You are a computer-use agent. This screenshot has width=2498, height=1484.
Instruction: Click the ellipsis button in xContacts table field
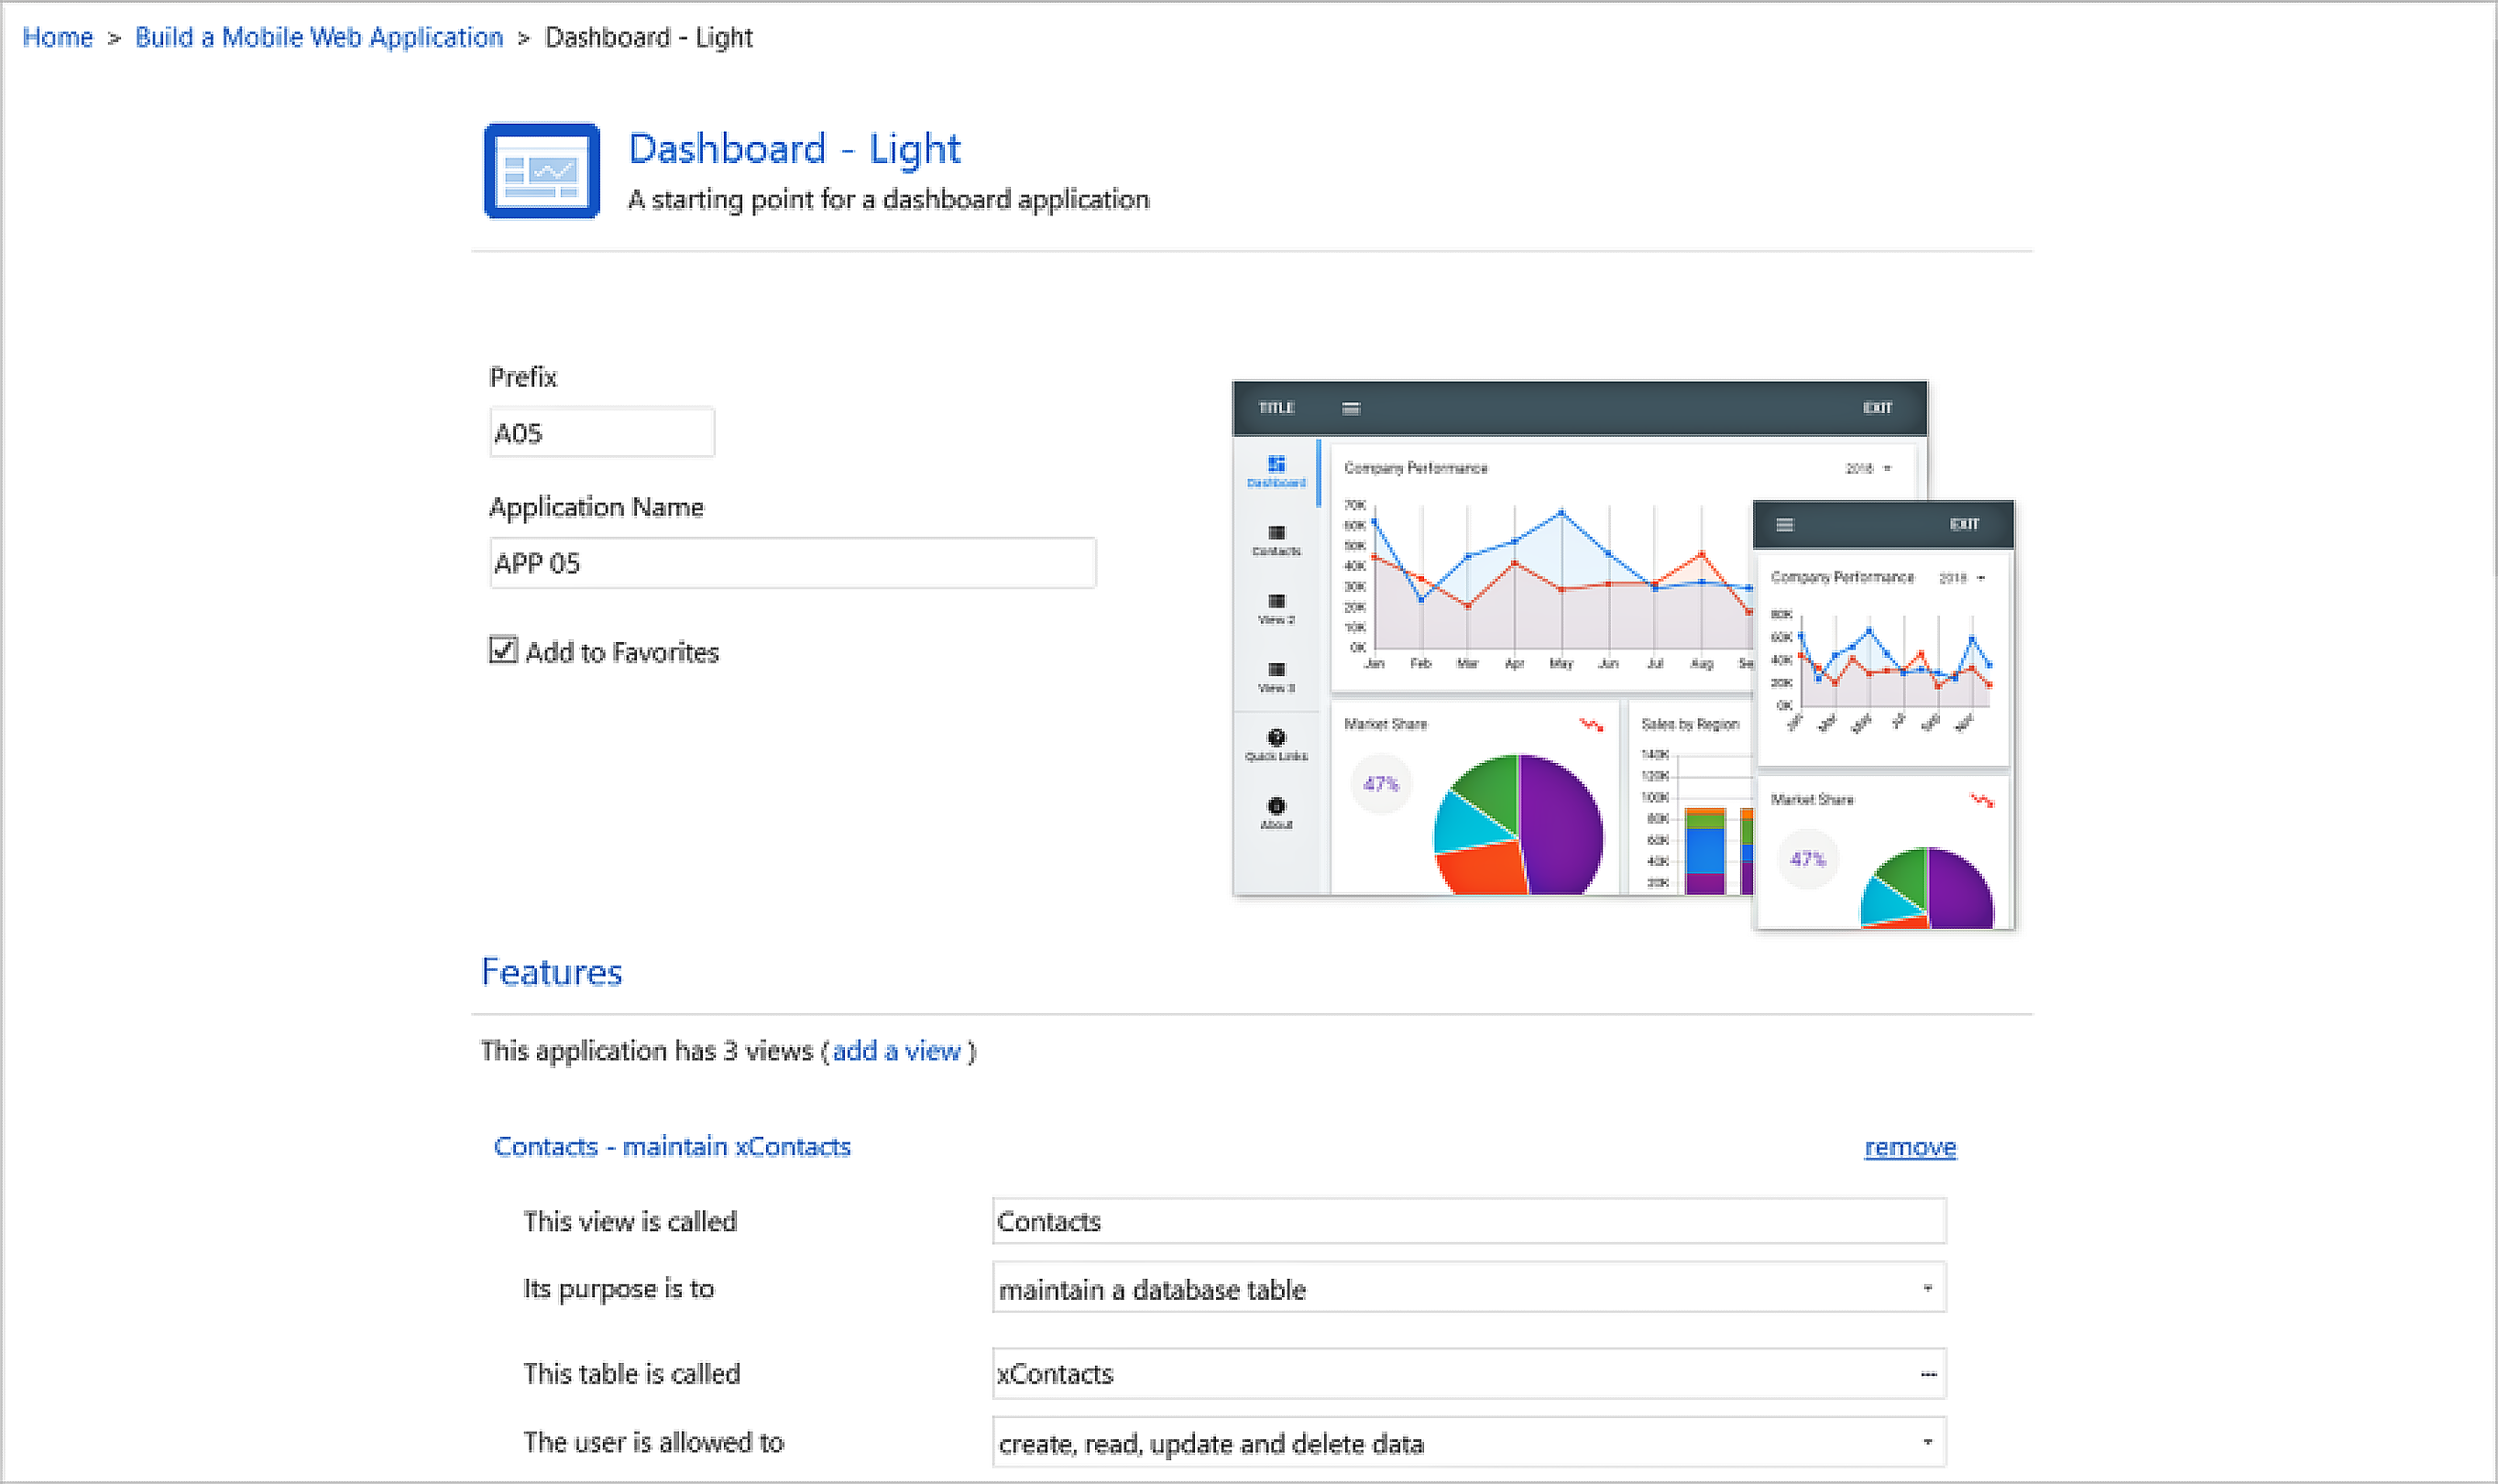pos(1927,1374)
